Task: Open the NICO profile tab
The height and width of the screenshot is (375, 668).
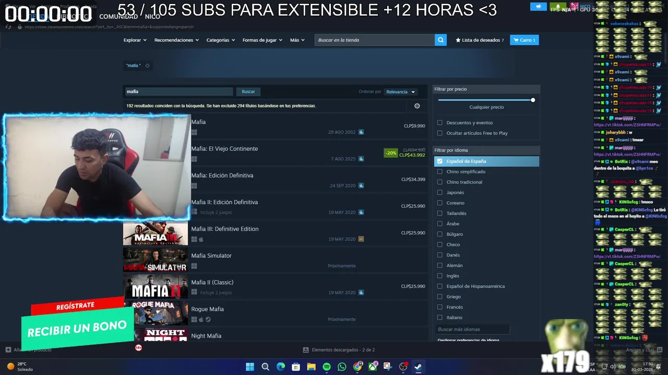Action: point(152,17)
